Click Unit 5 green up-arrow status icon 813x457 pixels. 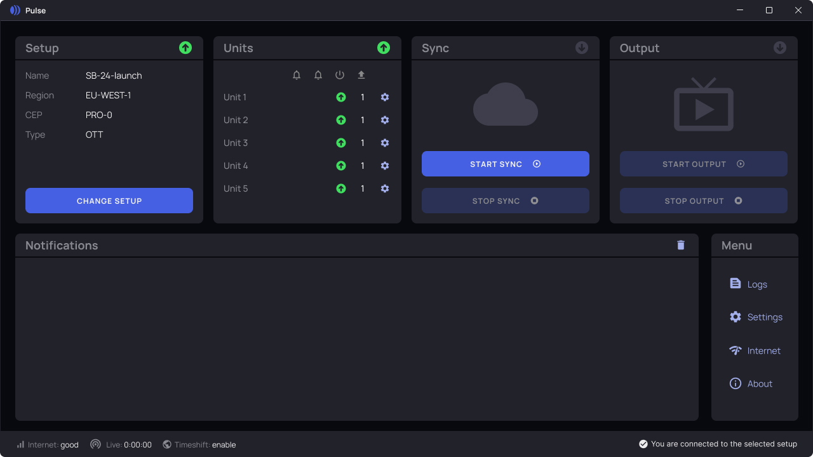pos(341,189)
